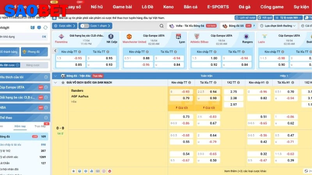Click the Fiorentina club crest
The image size is (312, 175).
61,37
